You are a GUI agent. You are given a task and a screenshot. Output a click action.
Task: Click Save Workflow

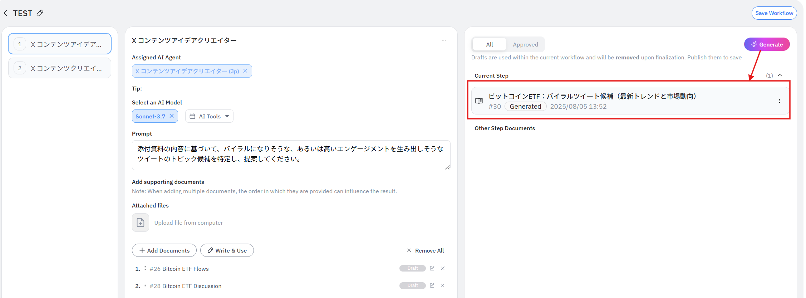tap(774, 13)
